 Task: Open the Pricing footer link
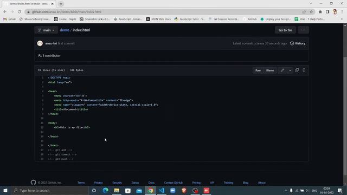pyautogui.click(x=196, y=183)
